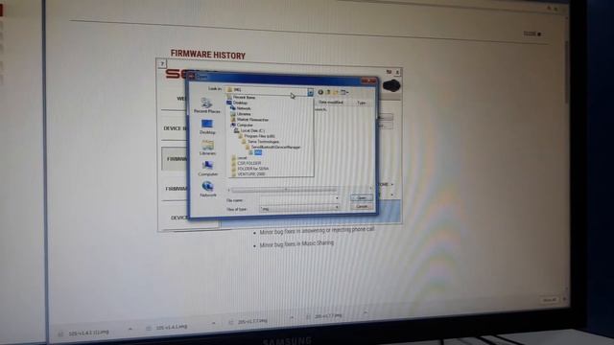
Task: Go back to last folder visited icon
Action: click(x=320, y=92)
